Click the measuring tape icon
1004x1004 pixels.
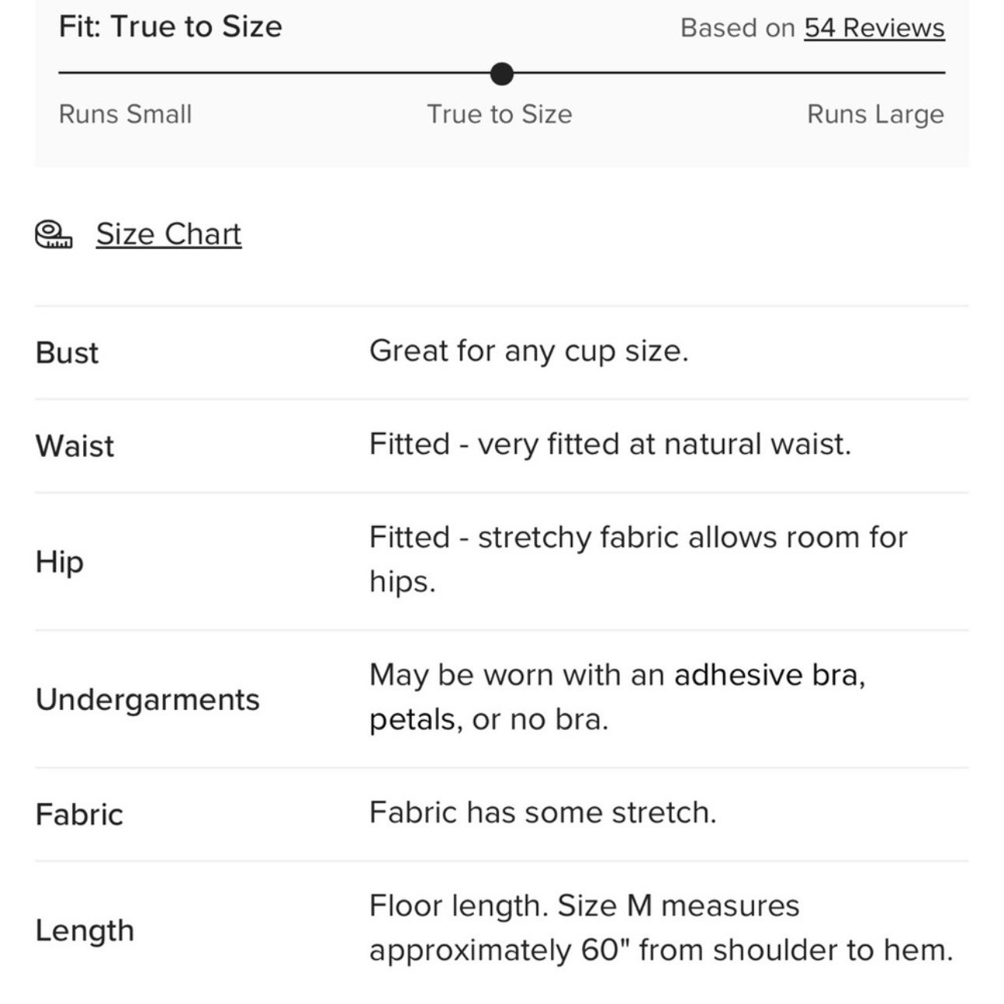click(x=54, y=234)
